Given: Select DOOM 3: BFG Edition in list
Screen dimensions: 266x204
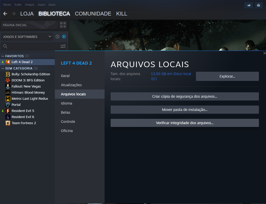Looking at the screenshot, I should click(x=27, y=80).
